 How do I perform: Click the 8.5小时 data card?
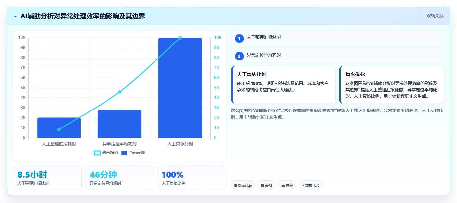[47, 178]
